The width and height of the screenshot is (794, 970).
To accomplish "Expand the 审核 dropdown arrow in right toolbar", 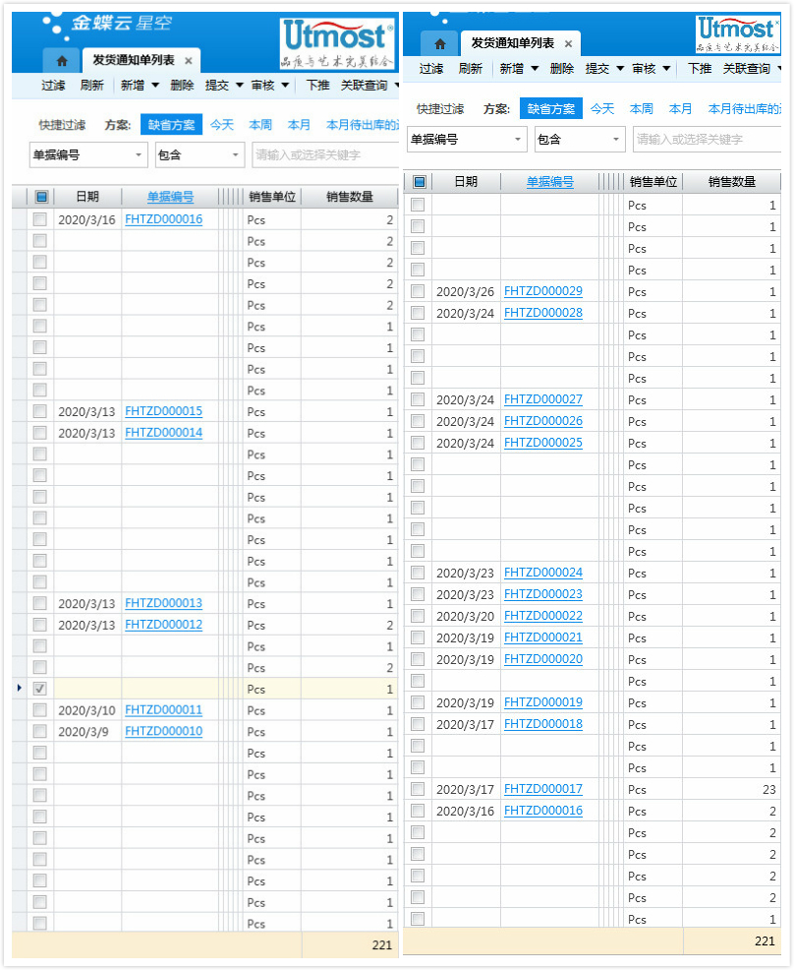I will [x=666, y=69].
